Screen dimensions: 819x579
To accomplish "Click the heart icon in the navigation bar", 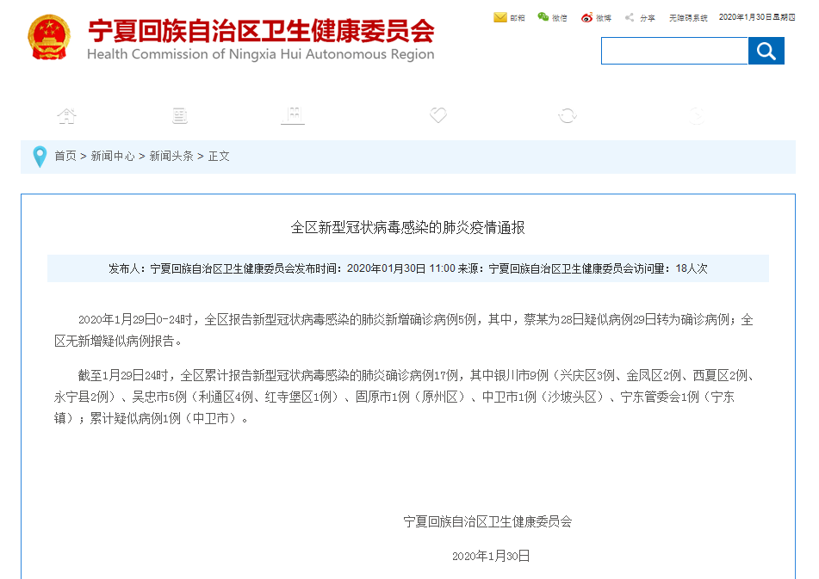I will [x=437, y=114].
